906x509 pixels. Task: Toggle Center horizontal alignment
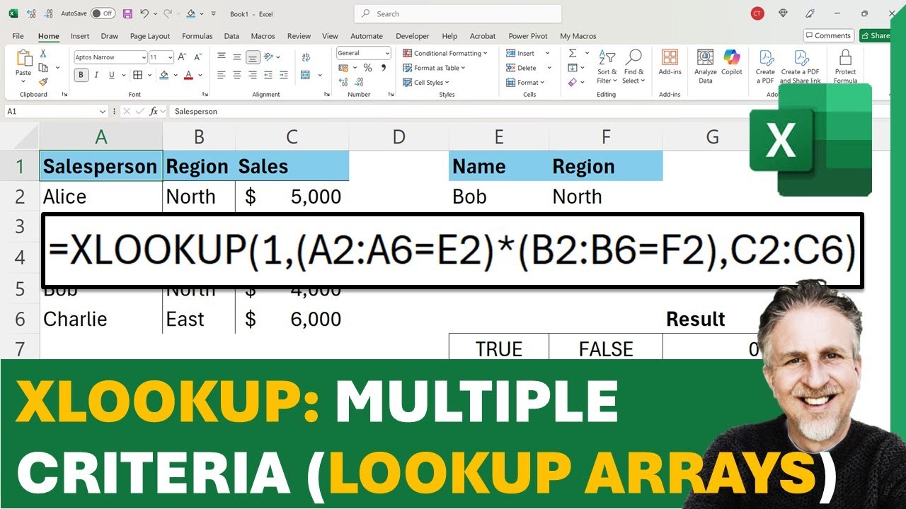coord(237,75)
